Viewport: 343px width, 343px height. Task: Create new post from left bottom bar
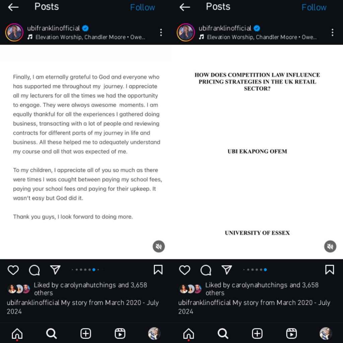coord(85,334)
